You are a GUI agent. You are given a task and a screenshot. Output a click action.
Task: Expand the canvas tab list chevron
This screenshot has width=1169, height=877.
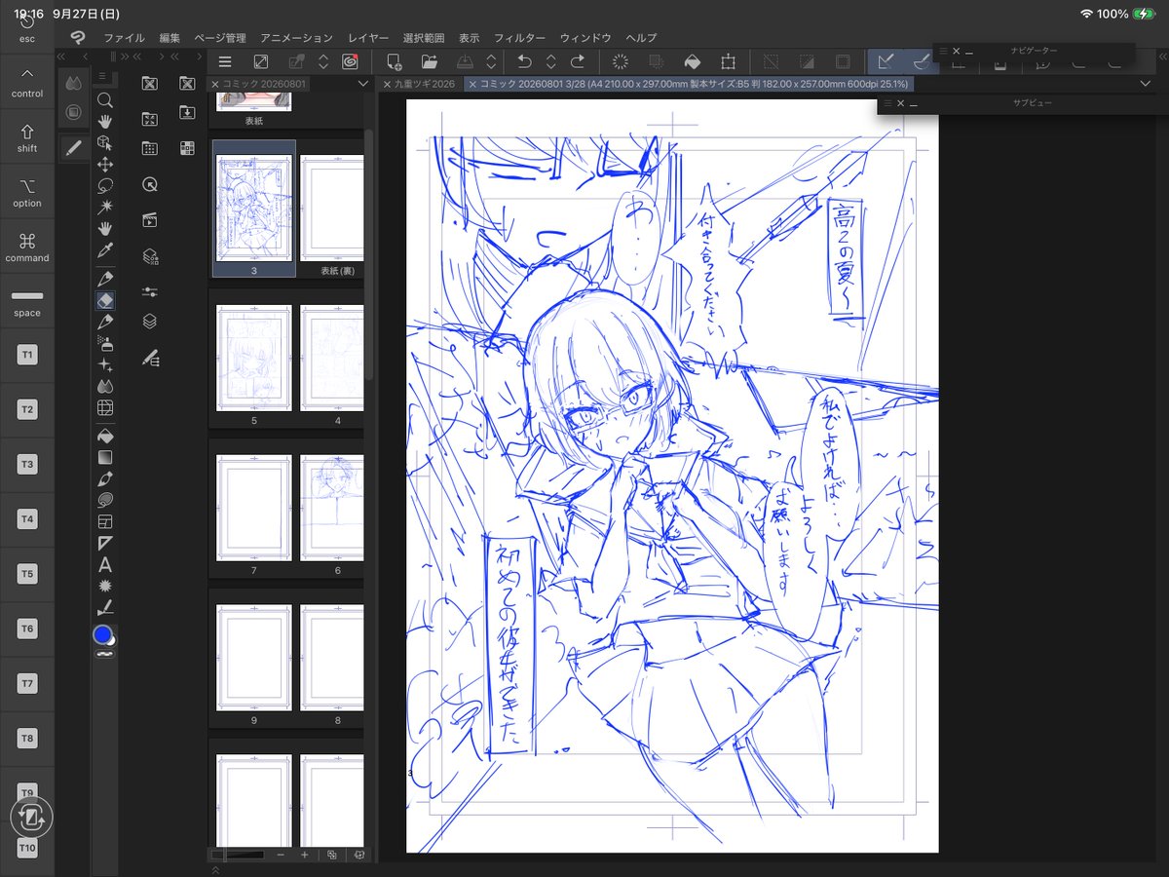1145,84
